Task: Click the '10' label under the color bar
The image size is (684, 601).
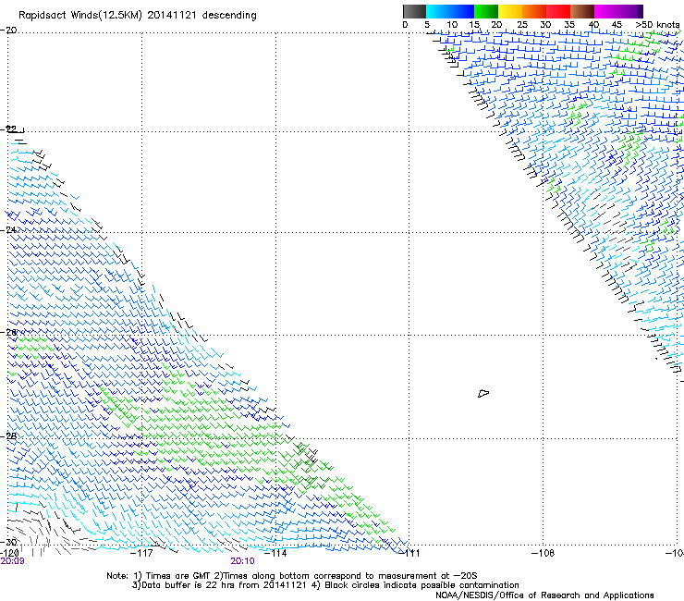Action: (x=452, y=25)
